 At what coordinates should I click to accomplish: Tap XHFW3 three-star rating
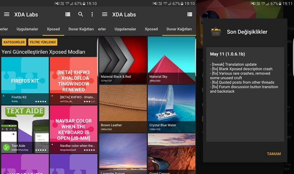pyautogui.click(x=89, y=101)
